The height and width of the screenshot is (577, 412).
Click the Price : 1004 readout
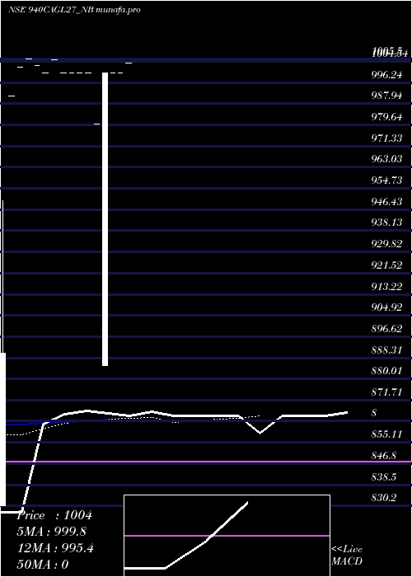tap(54, 515)
